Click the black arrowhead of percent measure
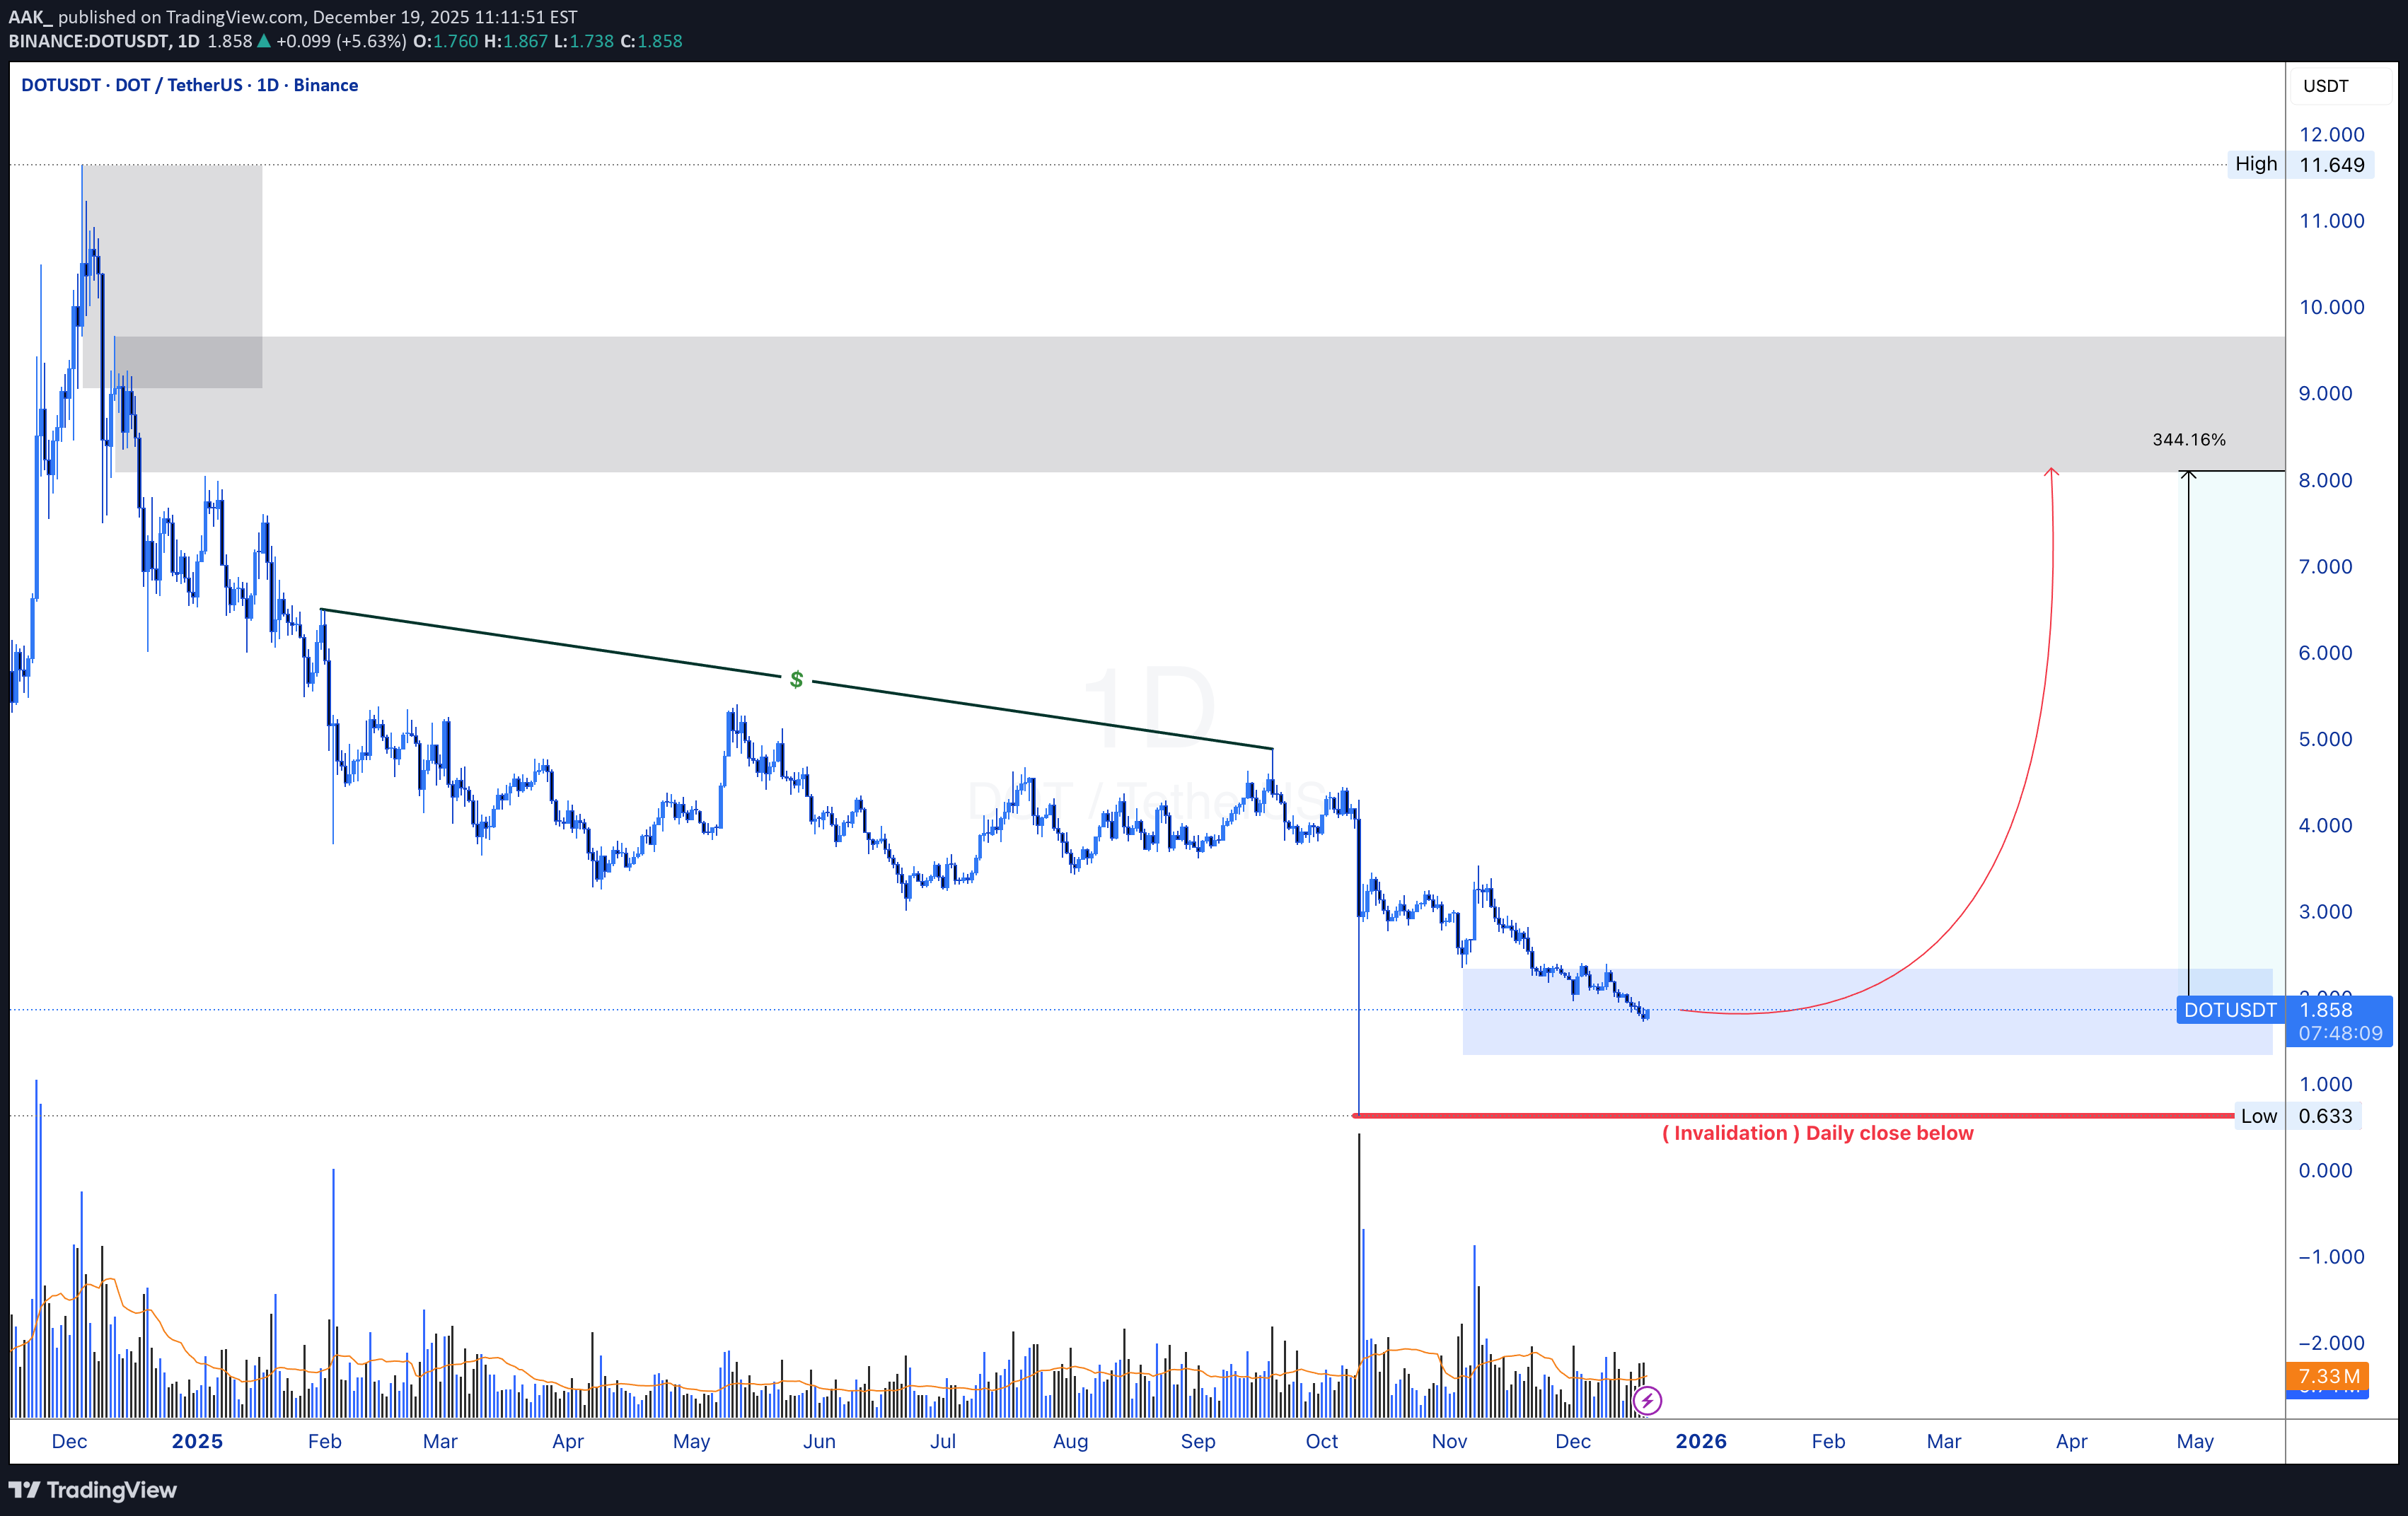 pos(2188,474)
